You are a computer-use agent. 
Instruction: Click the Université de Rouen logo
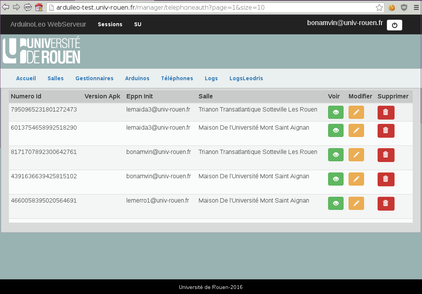pos(41,50)
